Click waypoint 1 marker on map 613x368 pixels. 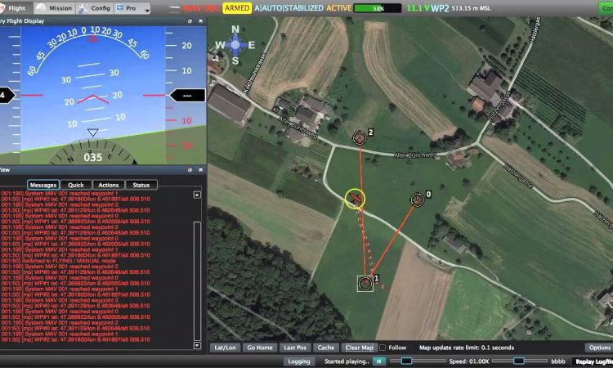pos(365,283)
